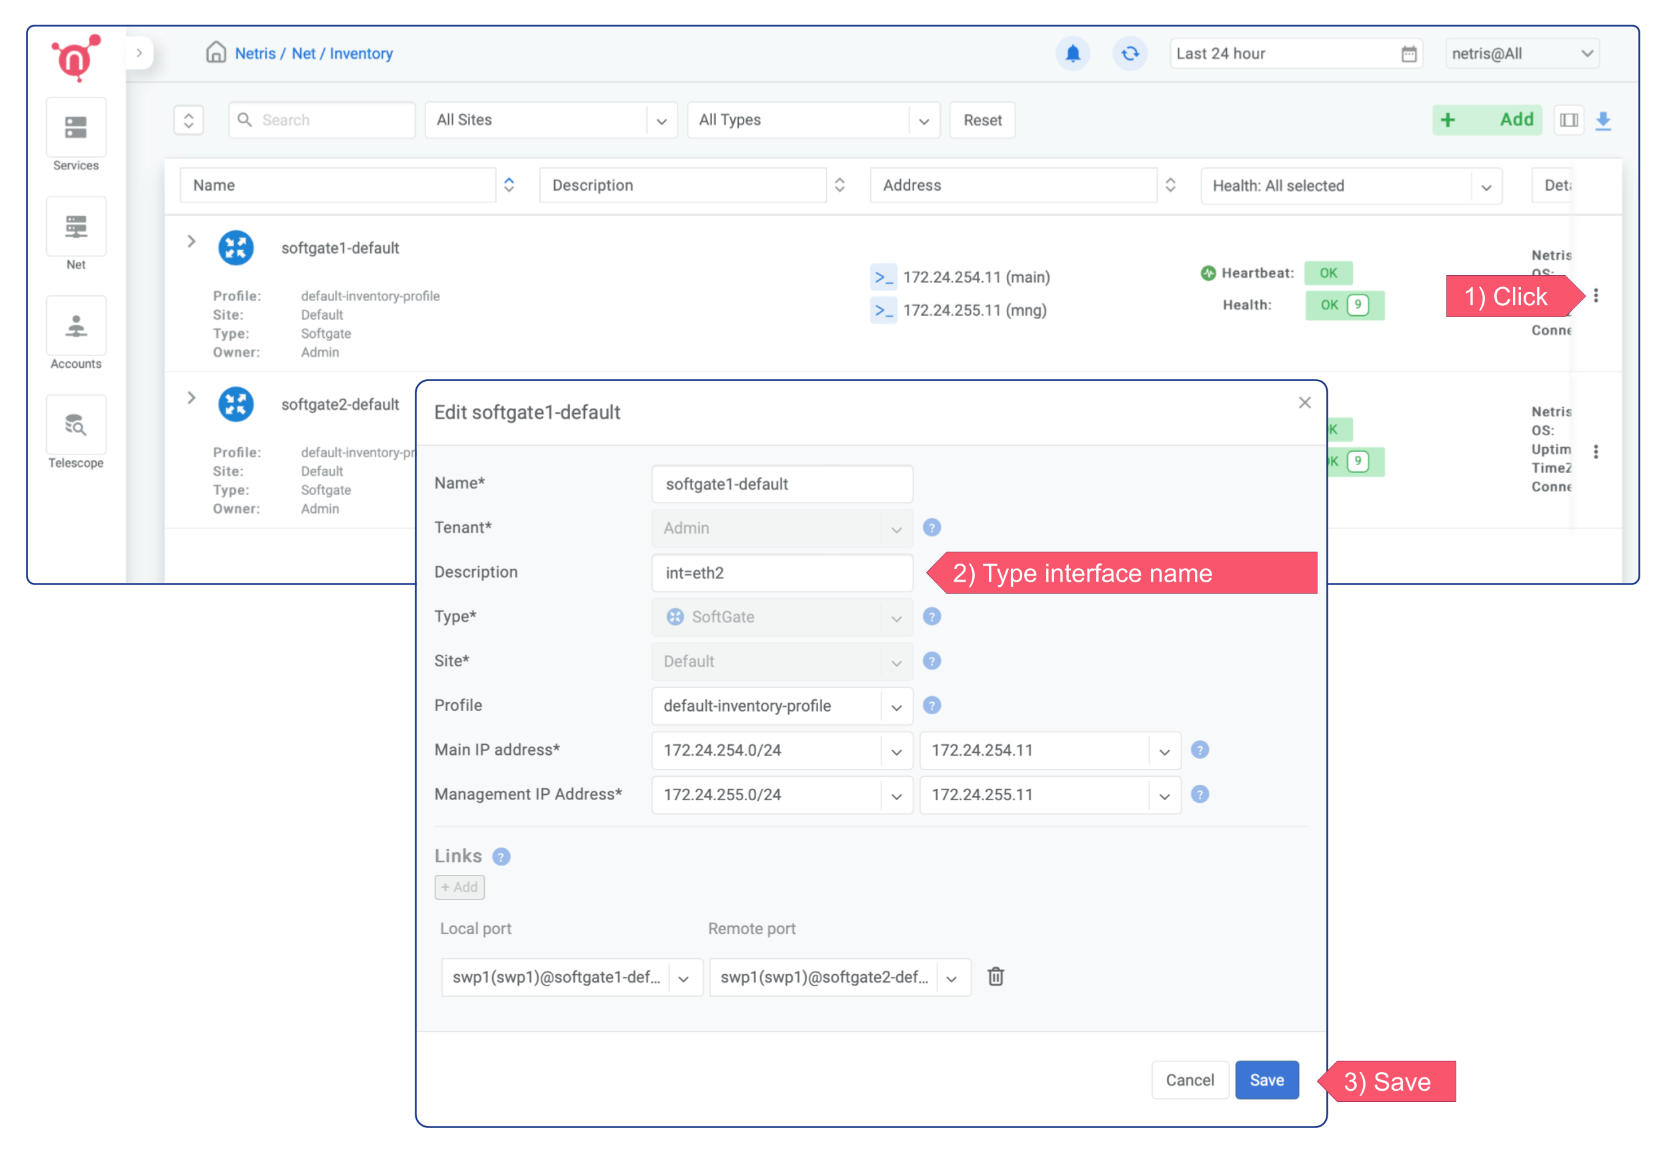1667x1156 pixels.
Task: Click the Inventory breadcrumb link
Action: (x=361, y=53)
